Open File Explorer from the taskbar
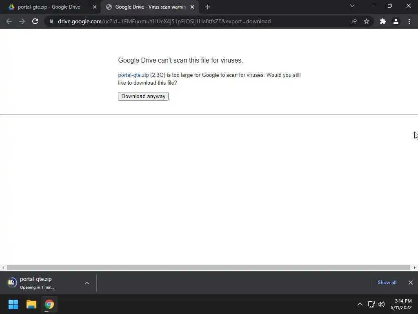This screenshot has width=418, height=314. click(31, 304)
